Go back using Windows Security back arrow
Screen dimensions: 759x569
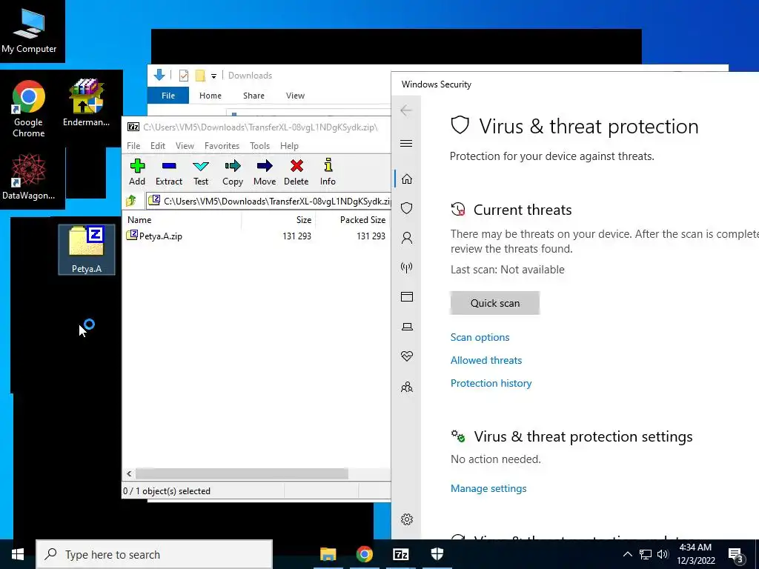pos(406,110)
